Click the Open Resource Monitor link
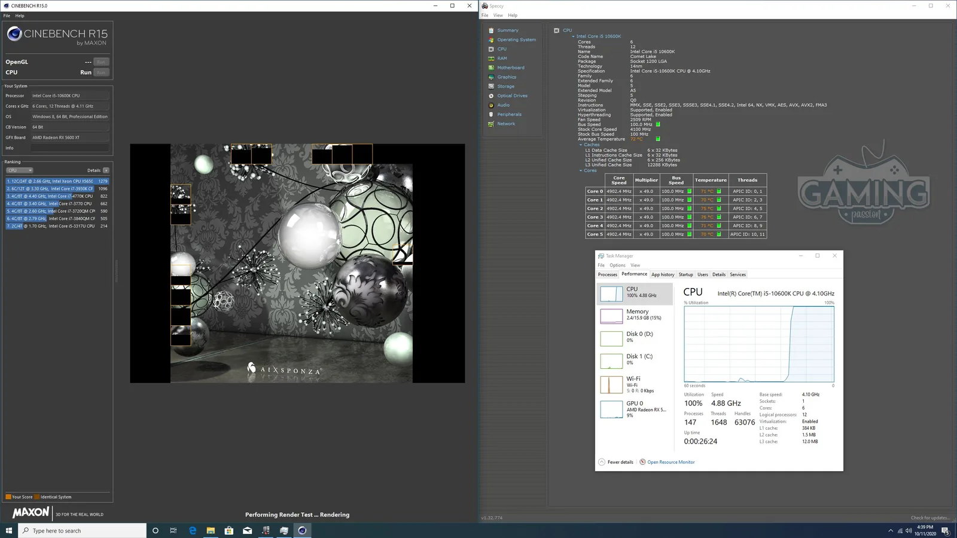Screen dimensions: 957x538 670,462
